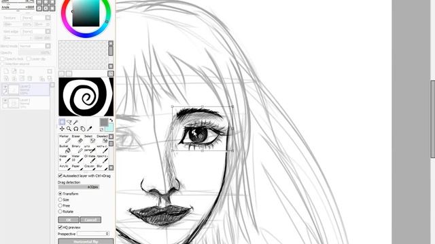This screenshot has width=435, height=244.
Task: Confirm the transform with OK button
Action: pos(69,220)
